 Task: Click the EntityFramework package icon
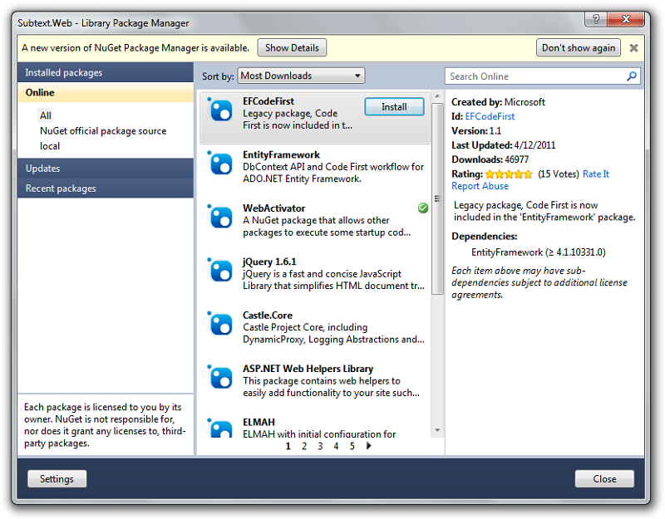click(x=220, y=164)
